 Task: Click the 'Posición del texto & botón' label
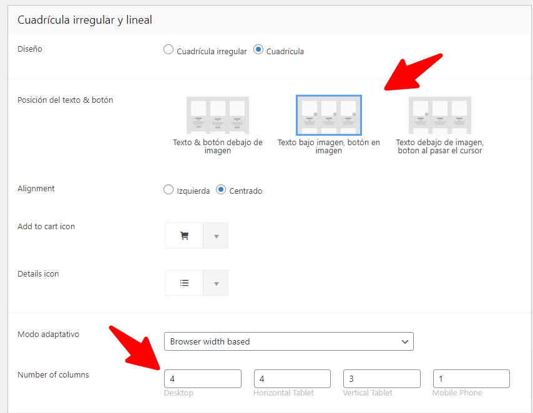66,100
